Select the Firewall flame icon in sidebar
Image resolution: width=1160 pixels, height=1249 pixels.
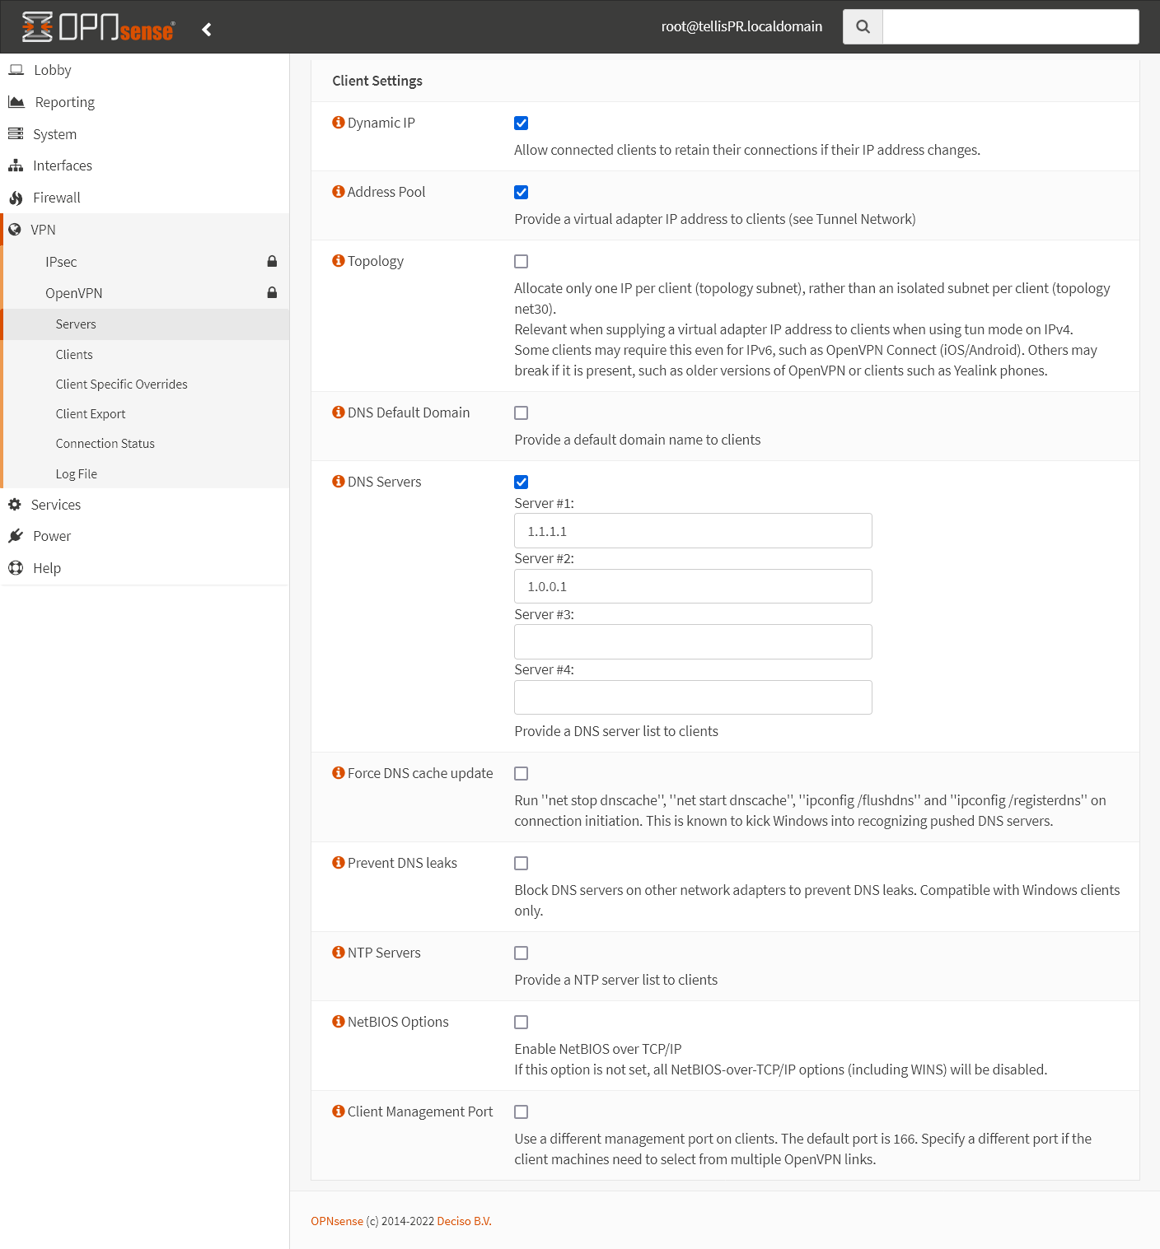coord(16,198)
